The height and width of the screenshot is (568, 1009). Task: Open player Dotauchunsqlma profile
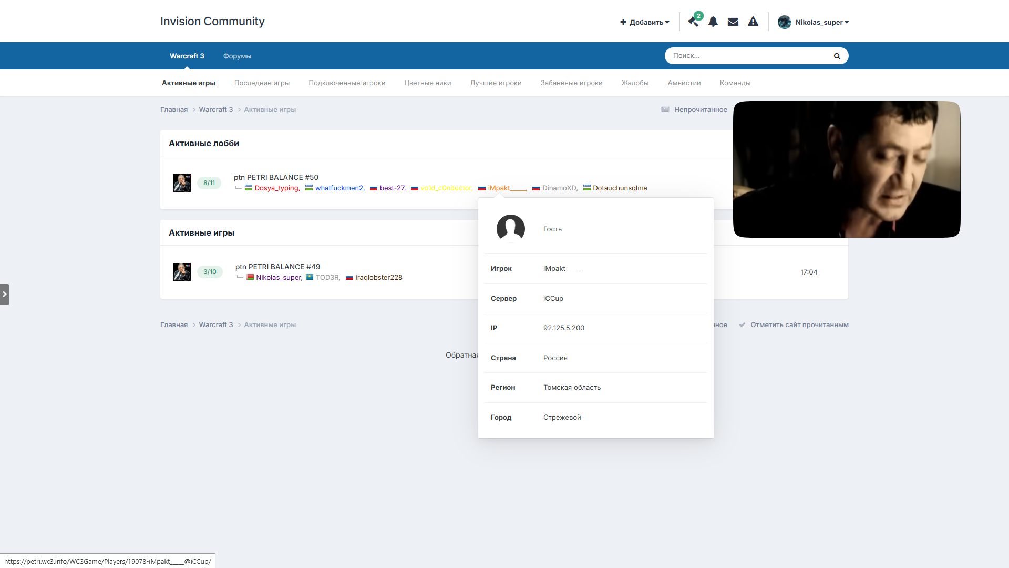620,188
